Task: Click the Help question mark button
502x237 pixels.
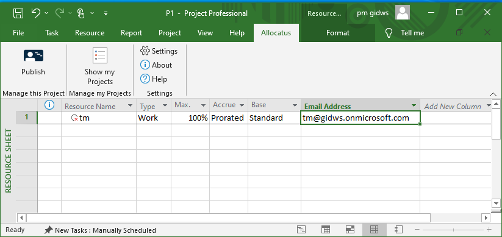Action: 145,79
